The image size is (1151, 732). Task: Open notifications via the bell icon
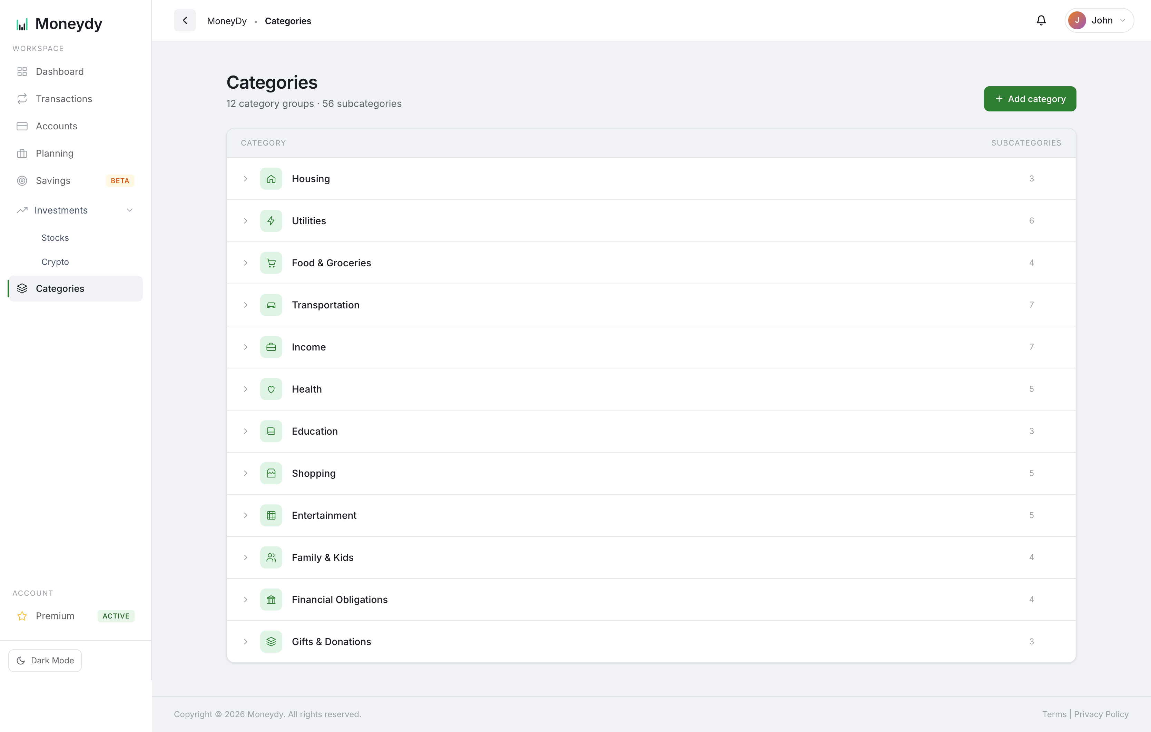[1041, 21]
